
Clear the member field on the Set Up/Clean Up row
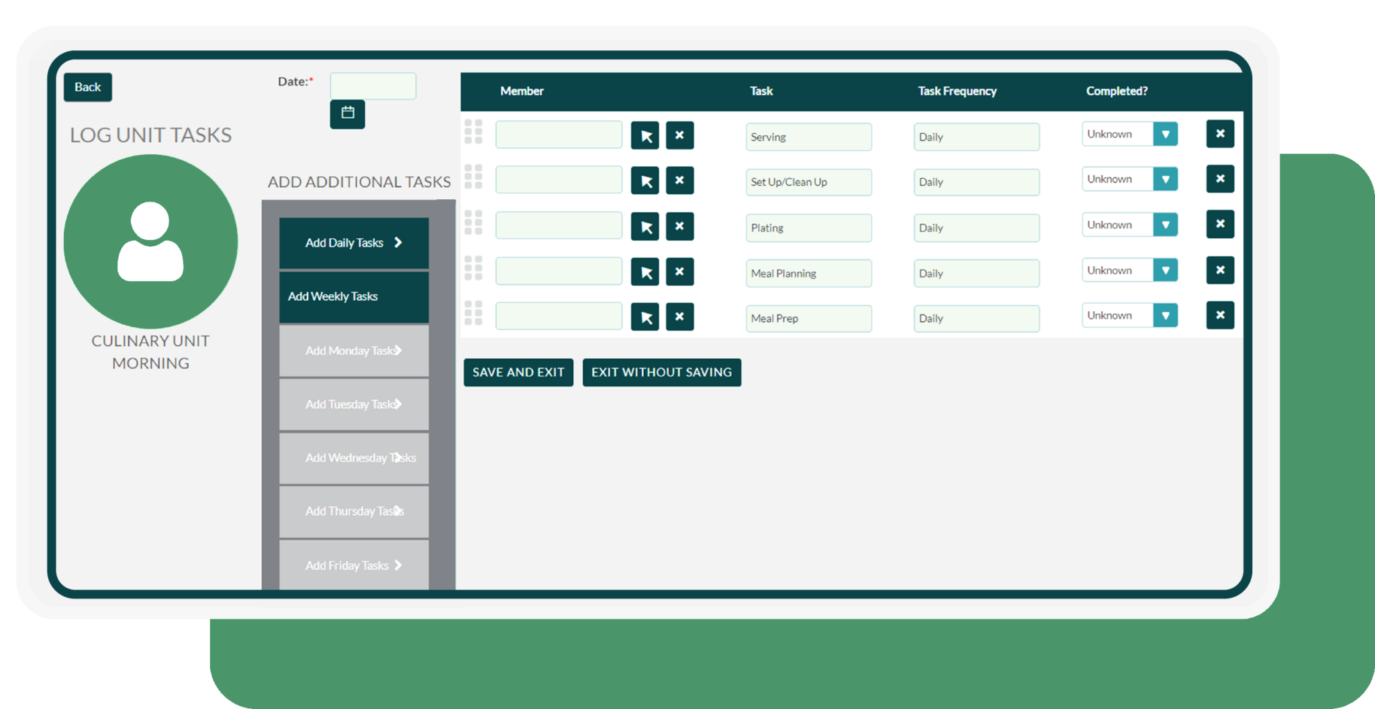point(679,180)
